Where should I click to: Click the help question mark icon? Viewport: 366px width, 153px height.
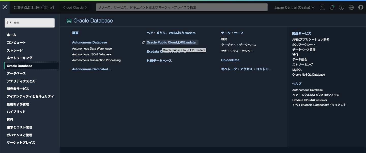[x=341, y=7]
